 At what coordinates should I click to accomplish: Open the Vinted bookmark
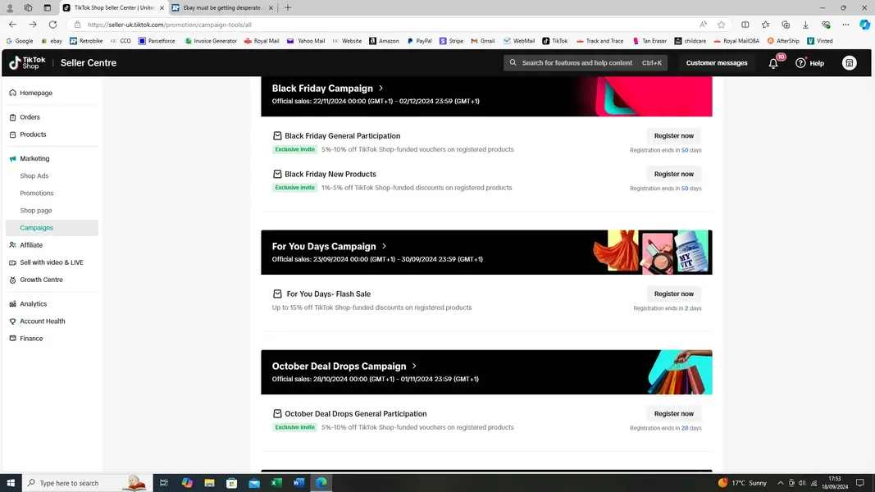click(x=820, y=41)
